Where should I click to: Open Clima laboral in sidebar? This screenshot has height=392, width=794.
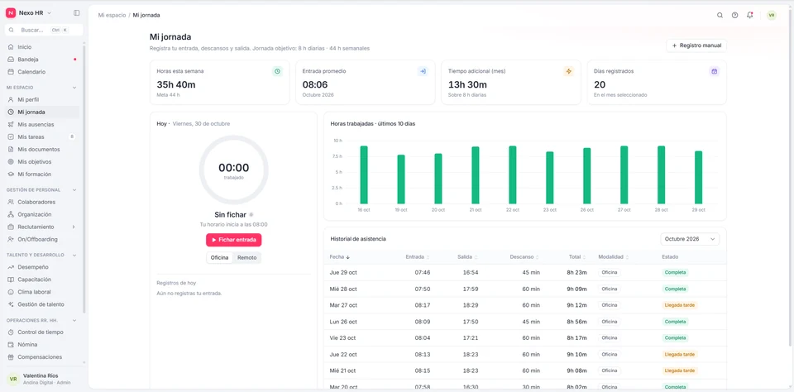coord(42,292)
